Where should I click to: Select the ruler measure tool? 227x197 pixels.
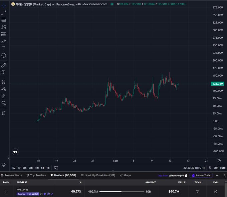pyautogui.click(x=4, y=65)
